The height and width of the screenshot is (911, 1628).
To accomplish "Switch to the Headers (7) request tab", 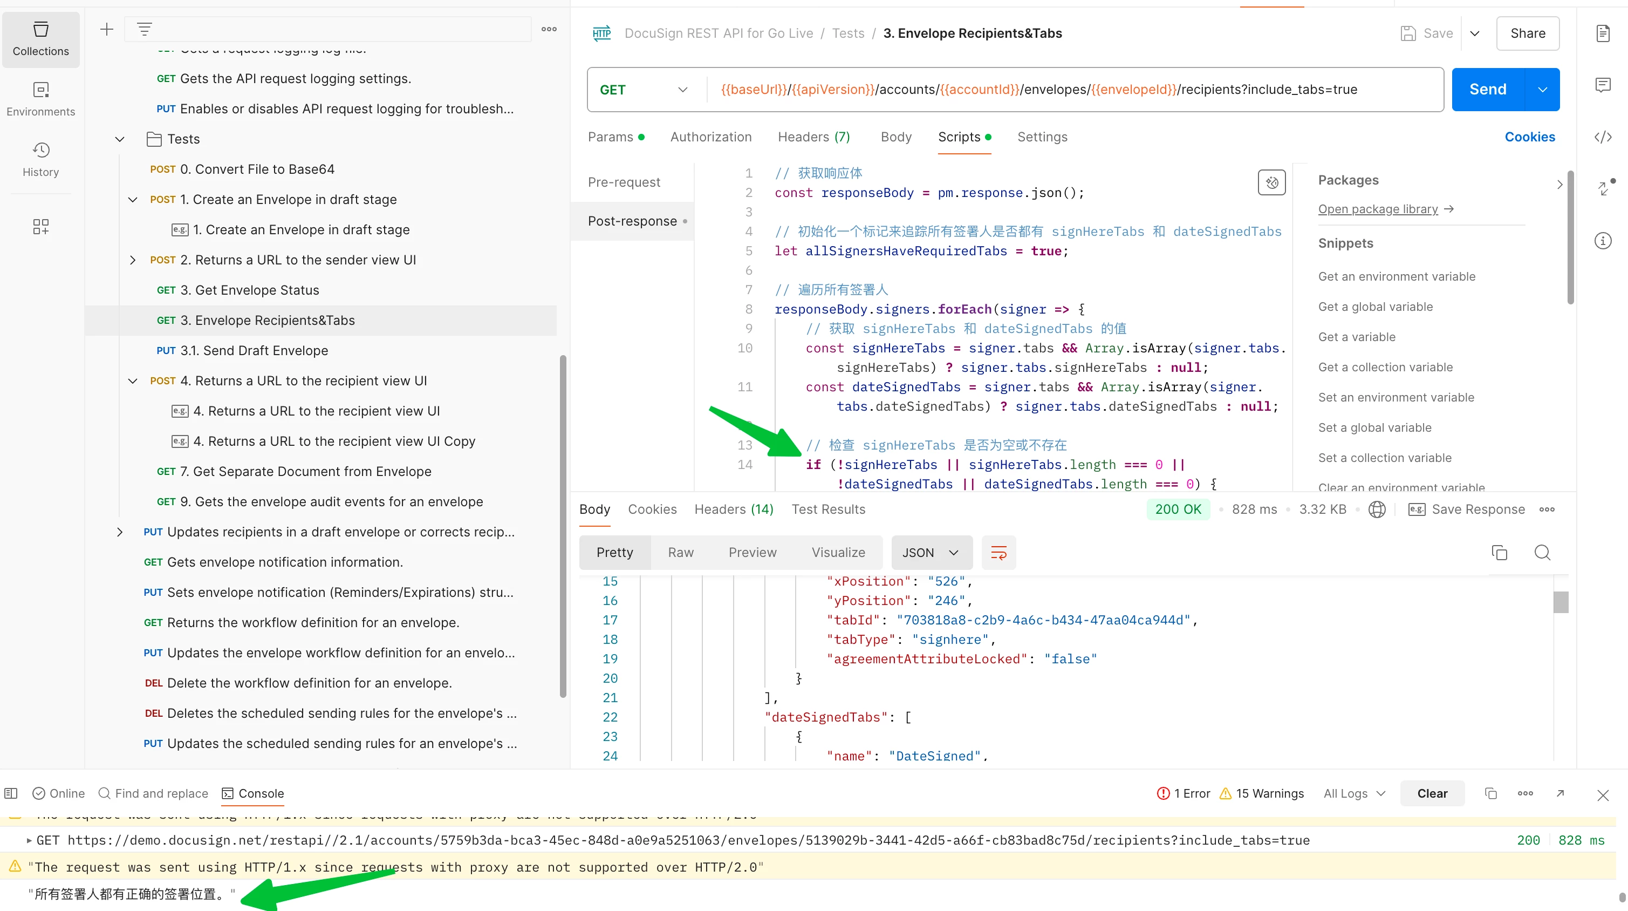I will 813,137.
